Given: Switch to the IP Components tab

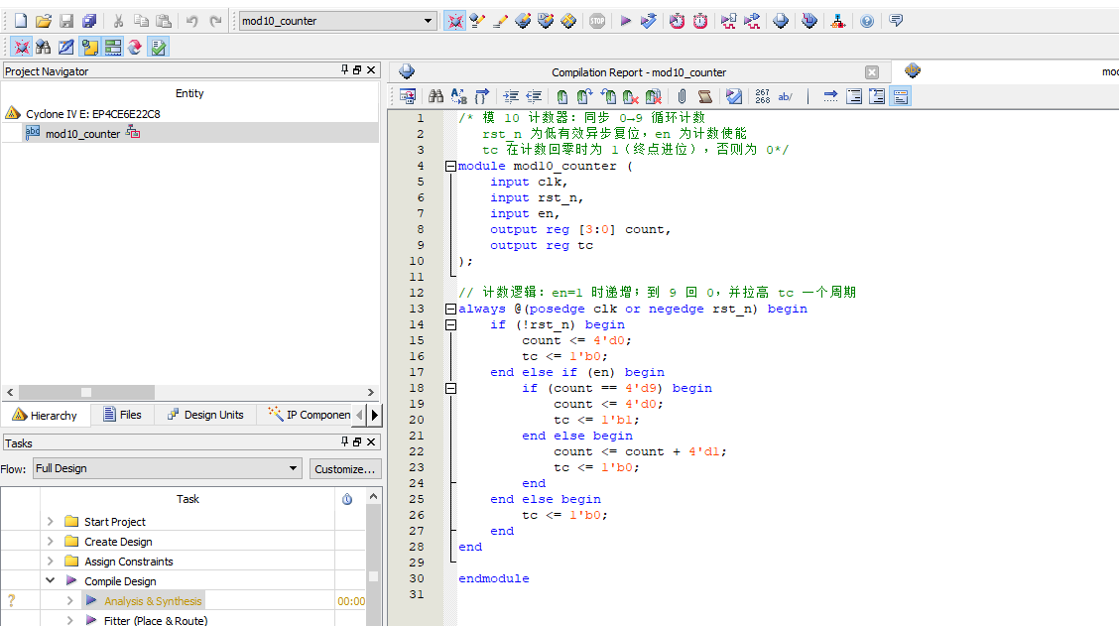Looking at the screenshot, I should coord(310,415).
